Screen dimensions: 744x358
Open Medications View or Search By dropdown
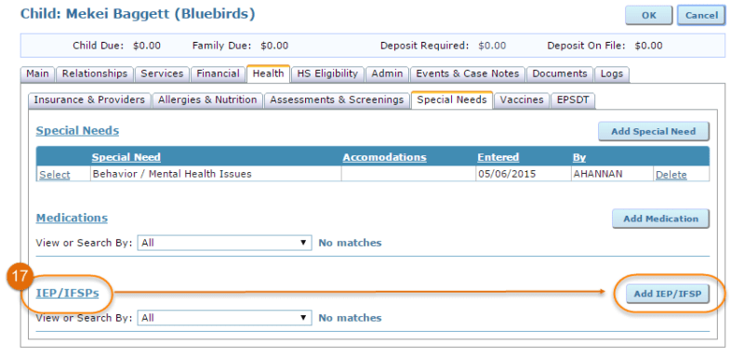point(224,243)
